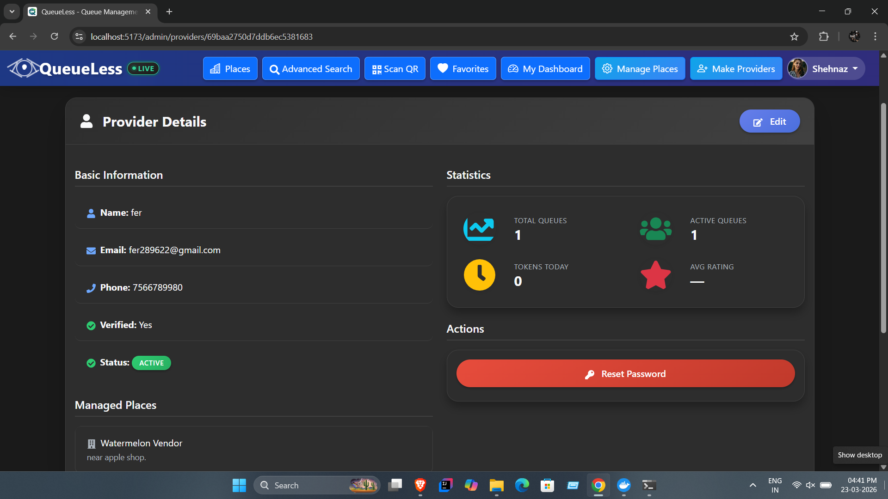This screenshot has height=499, width=888.
Task: Click the active queues people icon
Action: (x=655, y=229)
